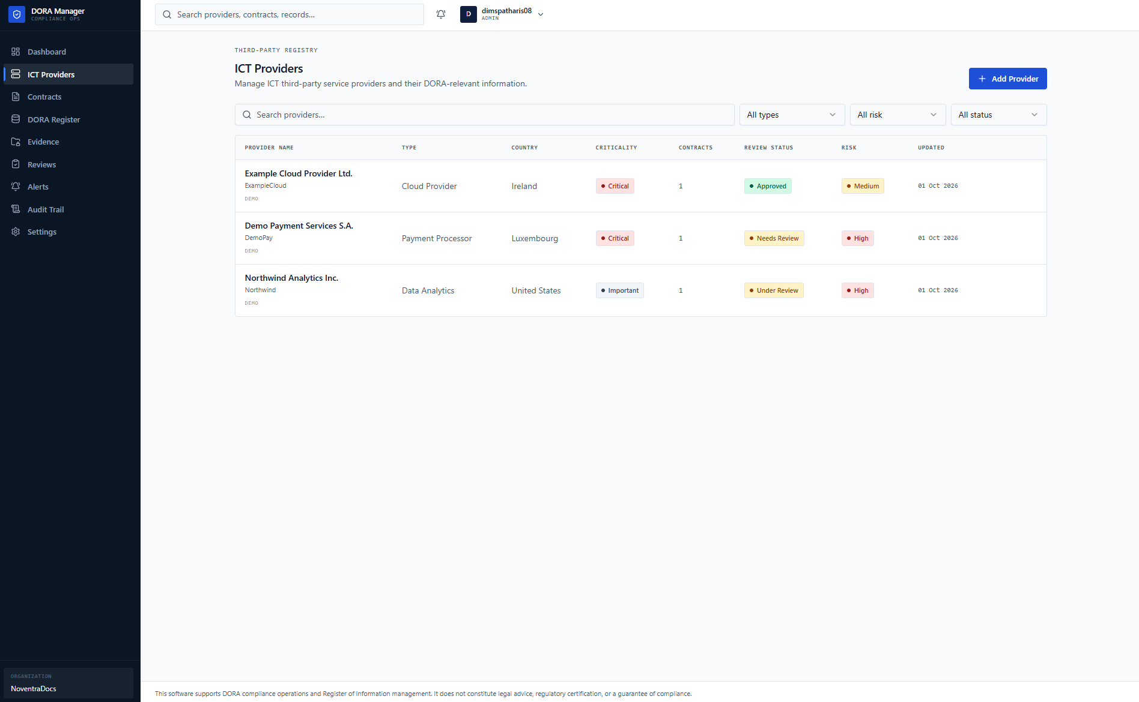The width and height of the screenshot is (1139, 702).
Task: Click High risk badge in Demo Payment row
Action: click(x=857, y=238)
